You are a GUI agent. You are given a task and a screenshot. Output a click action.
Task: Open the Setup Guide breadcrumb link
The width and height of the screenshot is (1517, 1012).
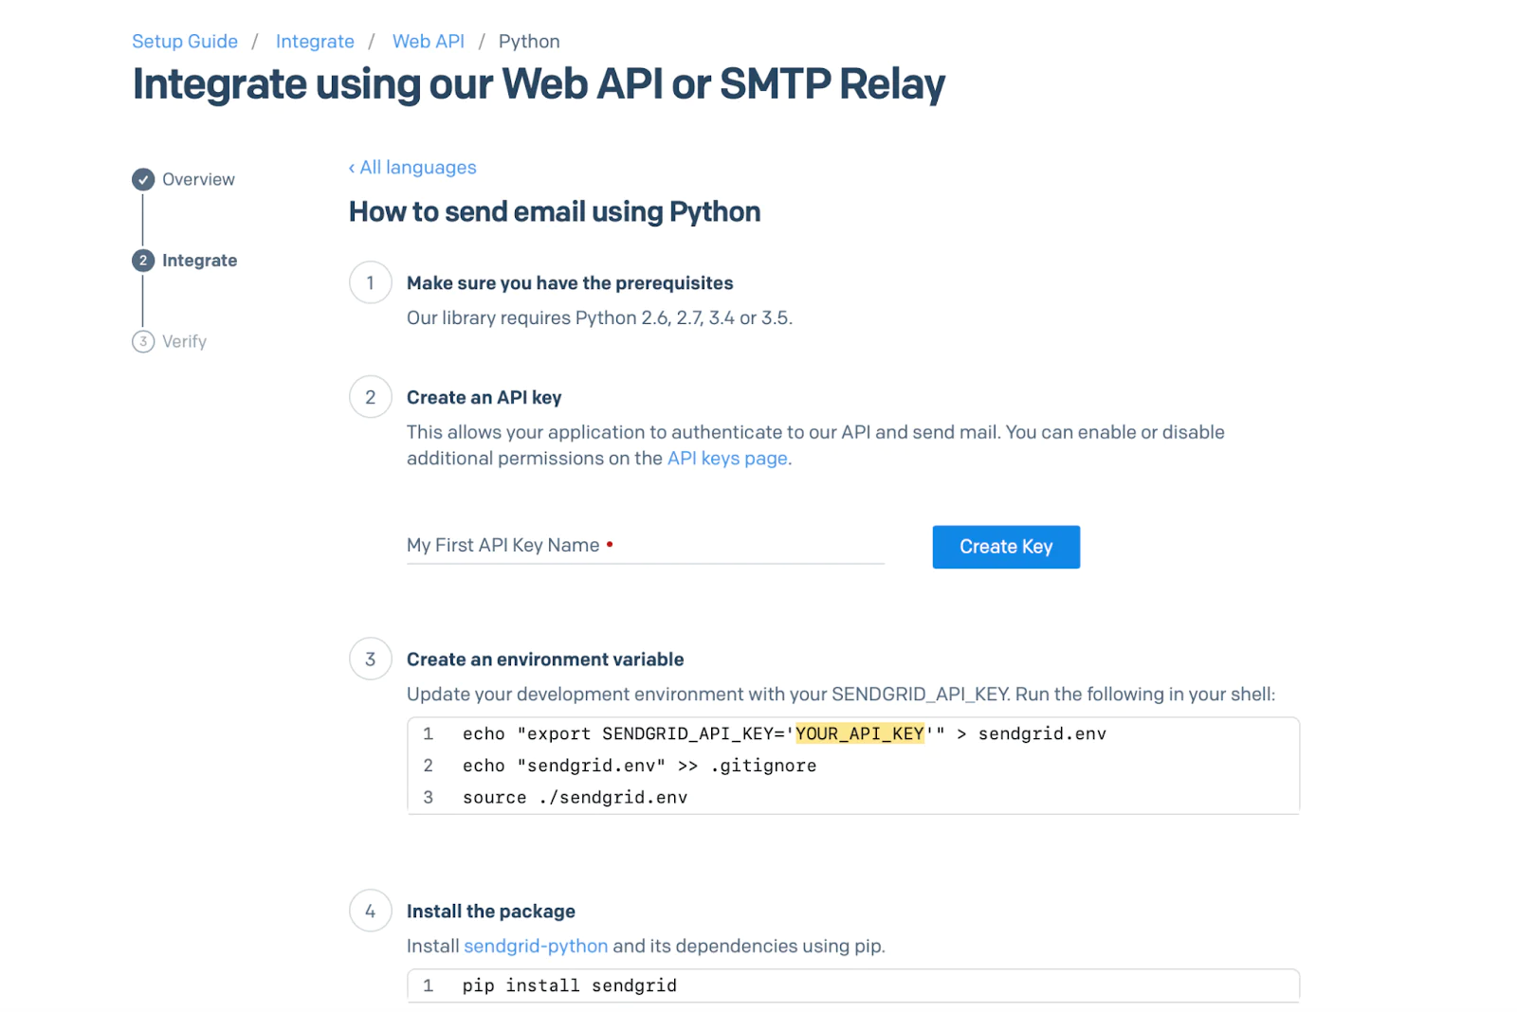[185, 42]
